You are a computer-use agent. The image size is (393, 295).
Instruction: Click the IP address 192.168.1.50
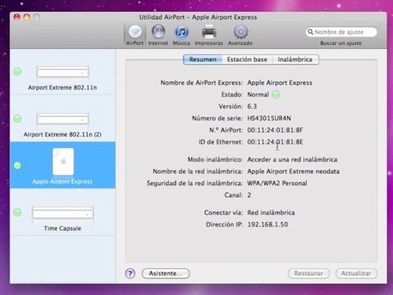point(268,225)
